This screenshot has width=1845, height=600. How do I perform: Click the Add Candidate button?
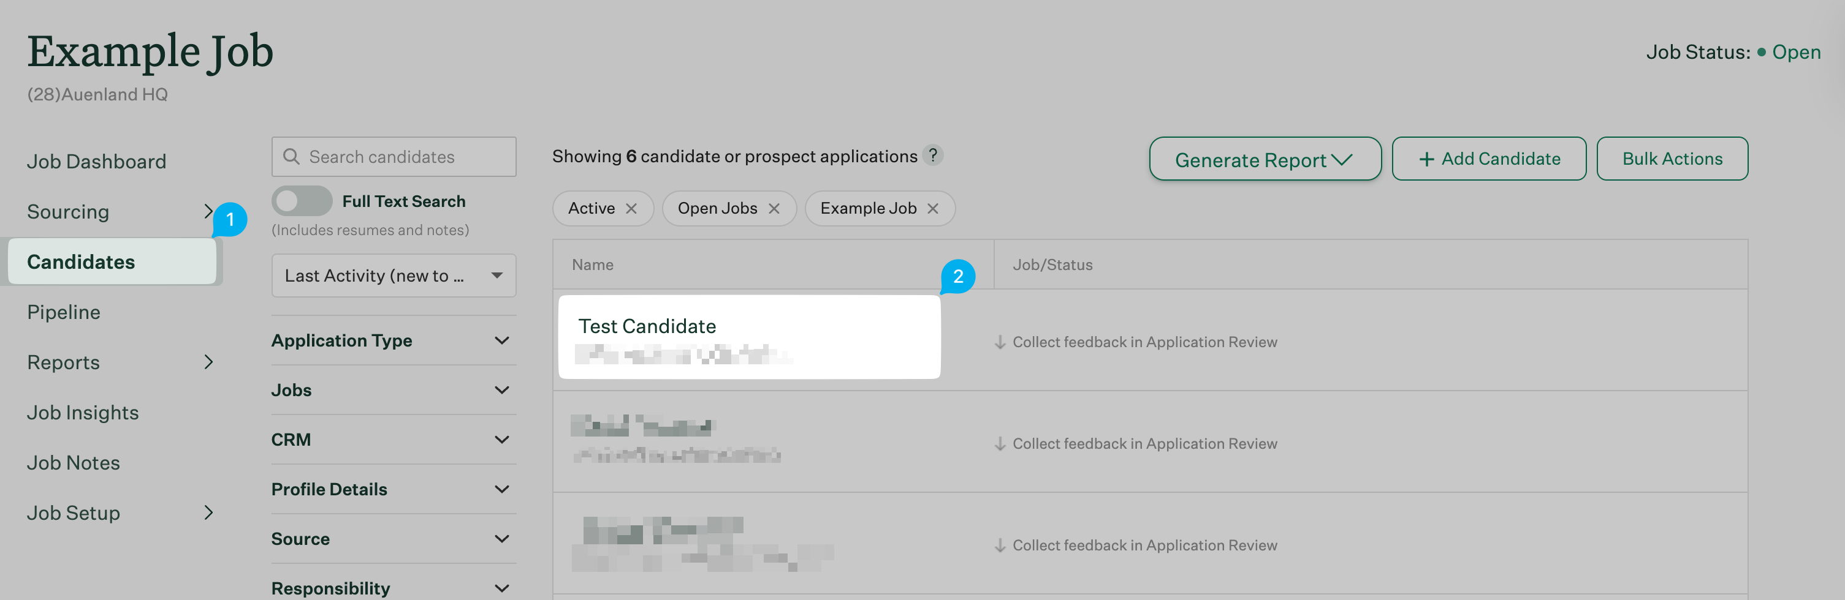1488,159
